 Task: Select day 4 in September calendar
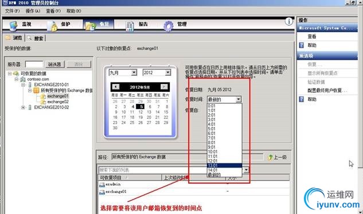[x=132, y=107]
